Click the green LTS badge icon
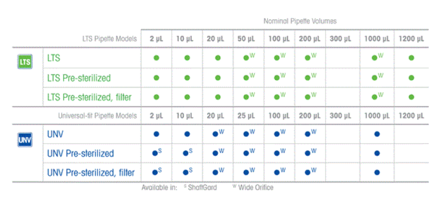The image size is (437, 216). click(x=24, y=62)
